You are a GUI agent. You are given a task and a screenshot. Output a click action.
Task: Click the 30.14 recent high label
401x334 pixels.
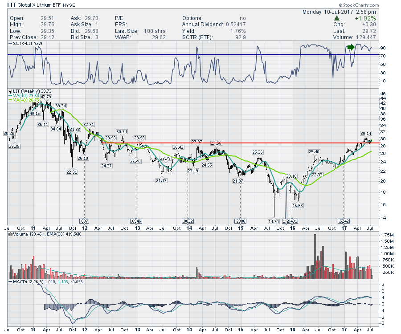pyautogui.click(x=366, y=134)
